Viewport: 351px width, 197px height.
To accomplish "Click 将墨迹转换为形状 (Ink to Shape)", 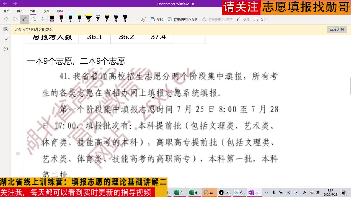I will click(183, 19).
